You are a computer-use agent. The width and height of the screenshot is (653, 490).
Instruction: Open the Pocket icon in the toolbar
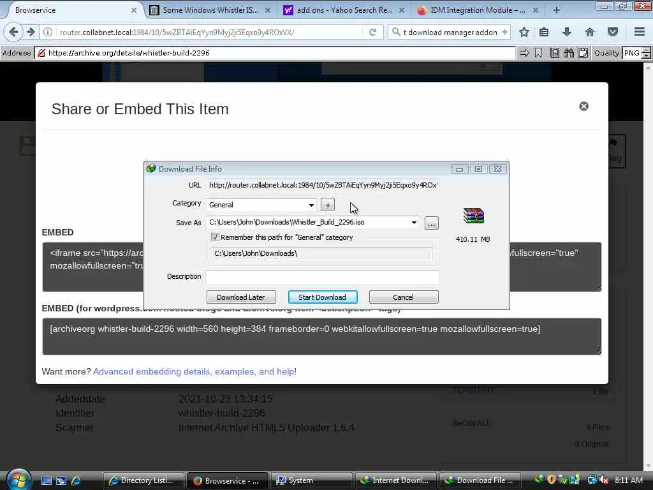tap(613, 32)
